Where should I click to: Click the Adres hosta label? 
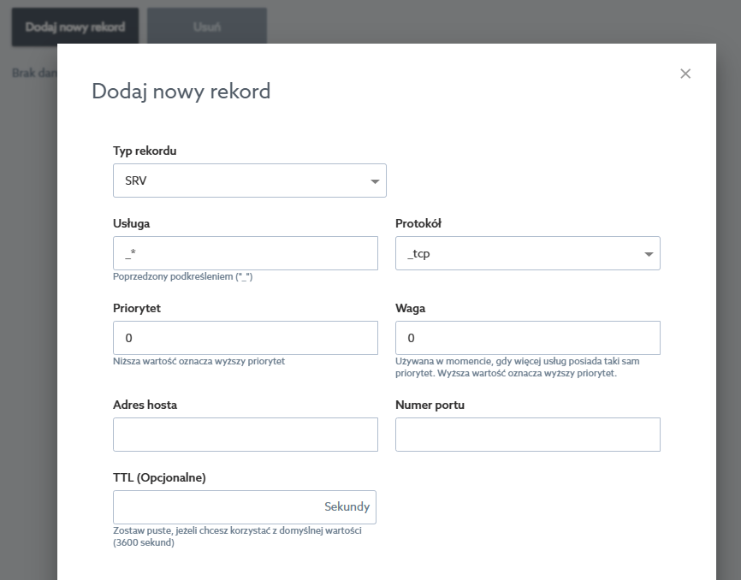[145, 405]
